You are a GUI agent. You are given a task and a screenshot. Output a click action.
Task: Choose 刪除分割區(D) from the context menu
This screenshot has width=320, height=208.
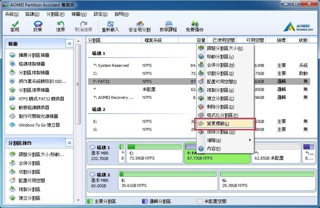pyautogui.click(x=225, y=107)
